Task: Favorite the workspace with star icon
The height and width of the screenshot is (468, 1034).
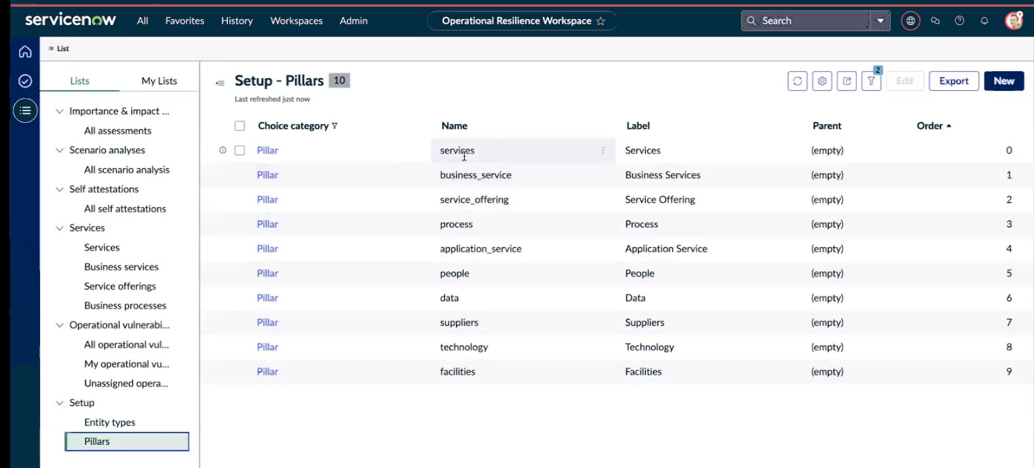Action: click(x=600, y=21)
